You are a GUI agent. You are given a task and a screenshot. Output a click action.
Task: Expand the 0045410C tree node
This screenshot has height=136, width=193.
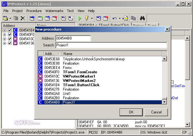[4, 39]
